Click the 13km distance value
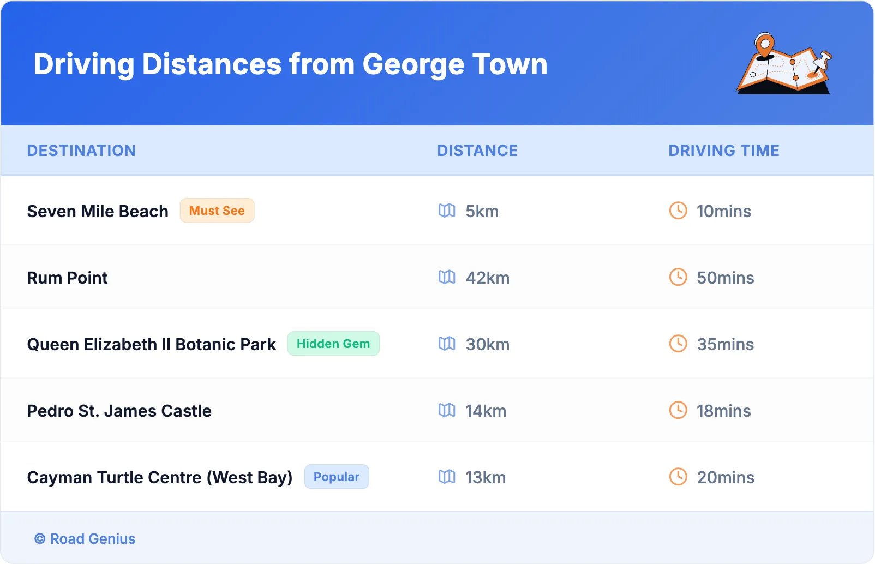The height and width of the screenshot is (564, 875). pyautogui.click(x=486, y=477)
